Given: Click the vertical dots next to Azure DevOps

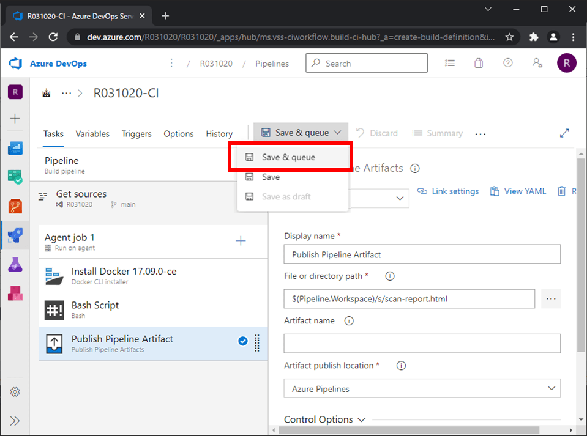Looking at the screenshot, I should point(171,63).
